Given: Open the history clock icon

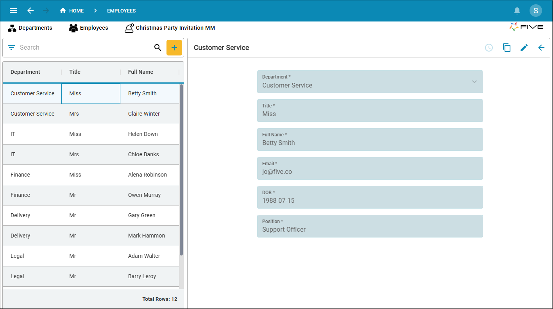Looking at the screenshot, I should coord(489,48).
